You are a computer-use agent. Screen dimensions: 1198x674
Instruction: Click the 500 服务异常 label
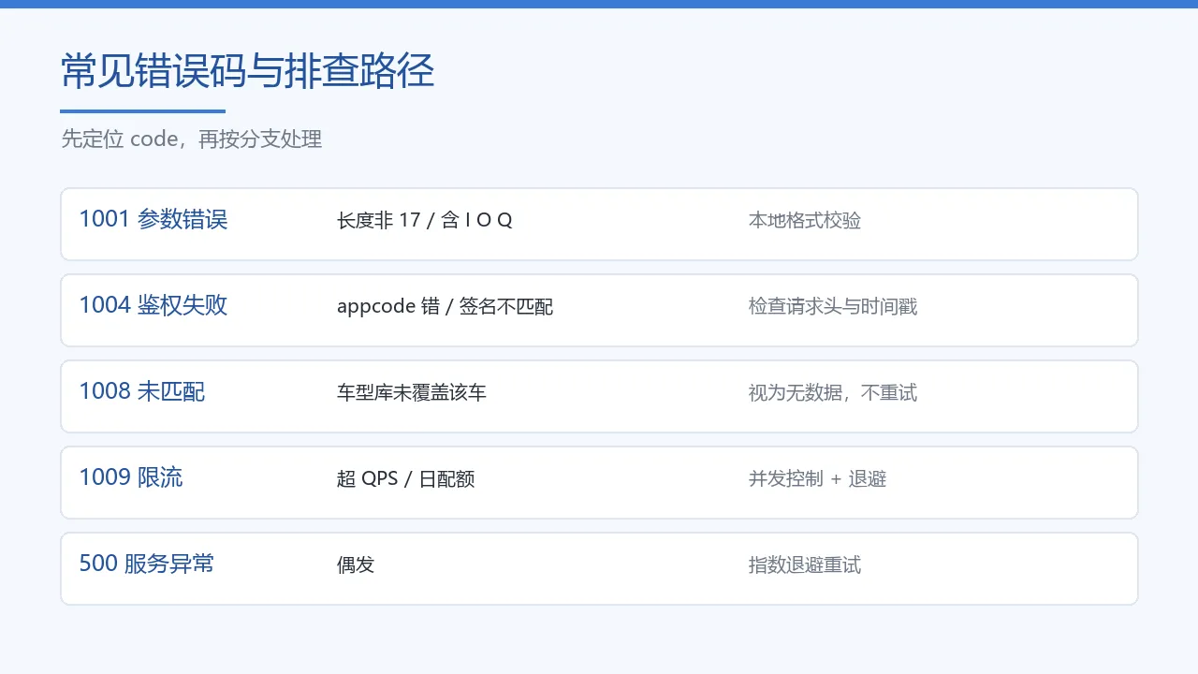click(147, 564)
